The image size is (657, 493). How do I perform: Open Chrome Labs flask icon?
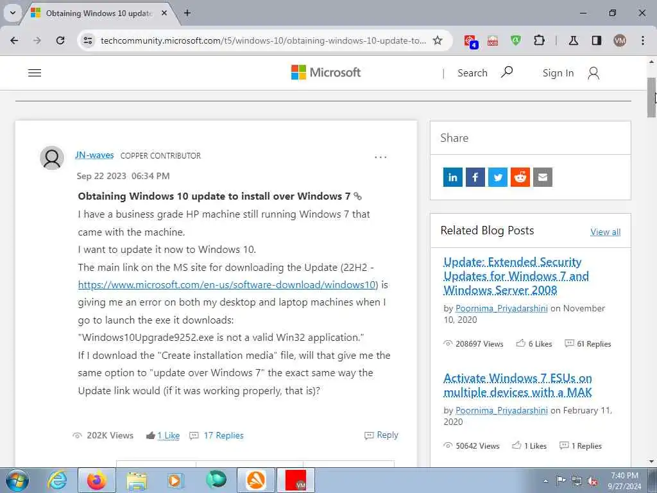[574, 40]
